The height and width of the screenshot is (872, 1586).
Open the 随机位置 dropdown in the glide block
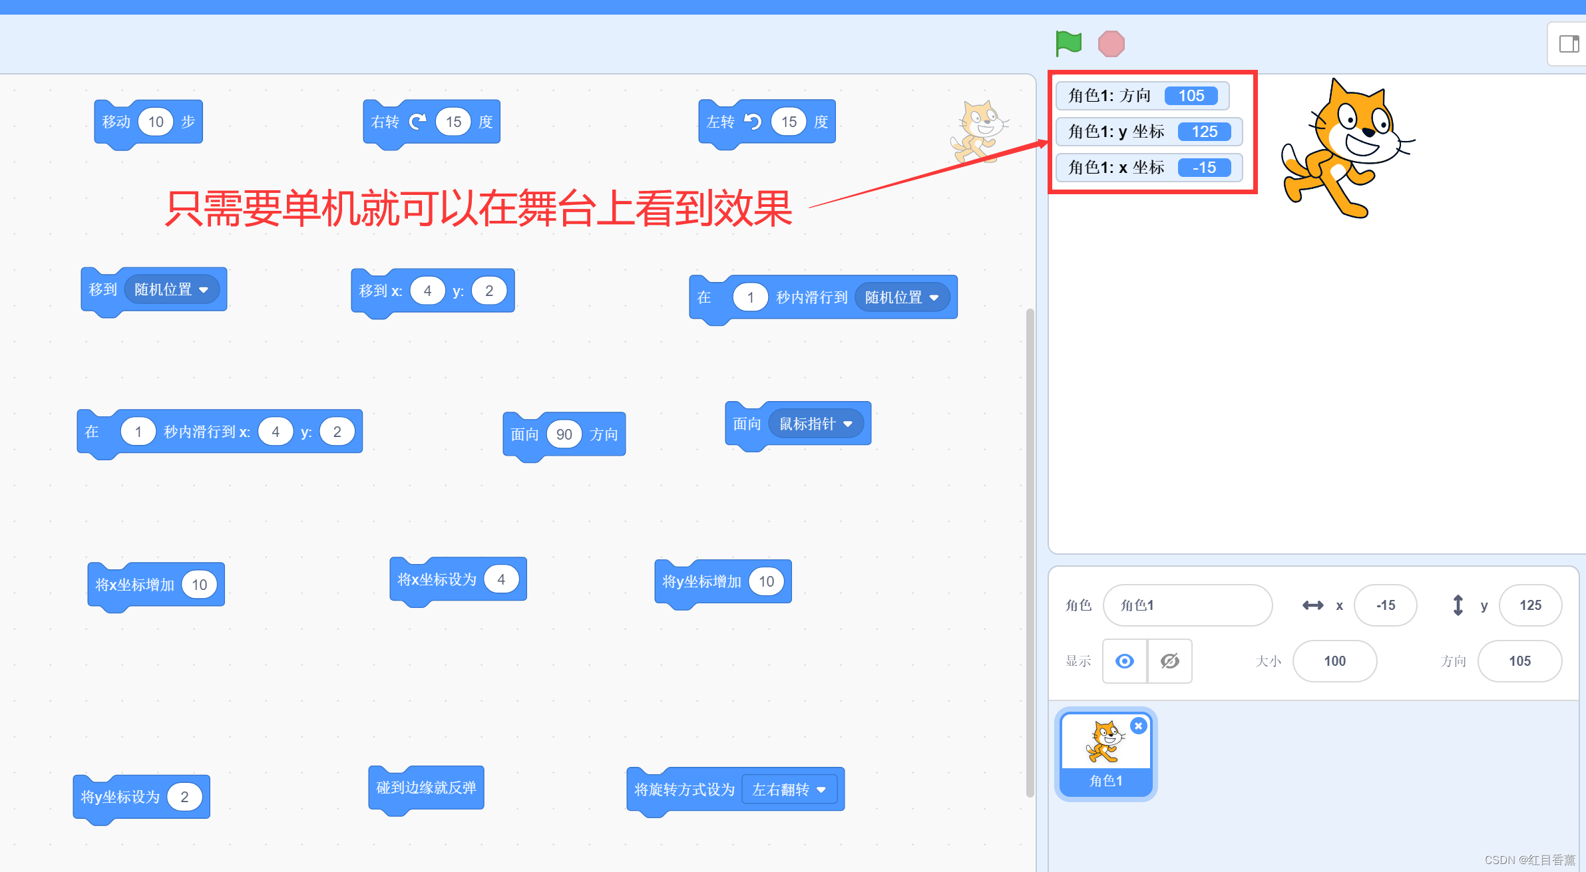click(902, 297)
